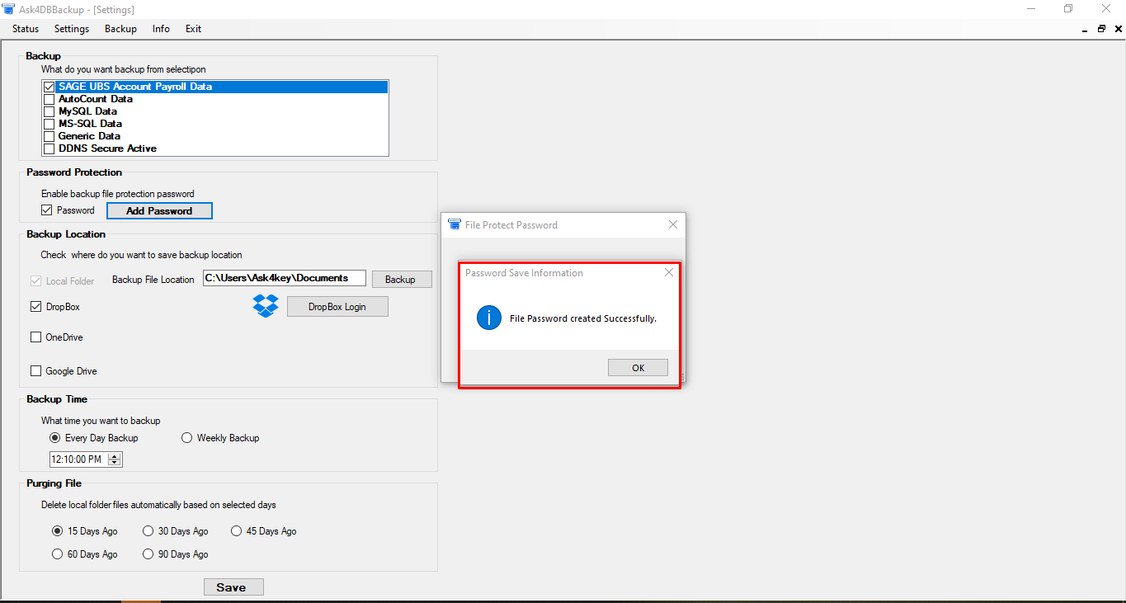Click the Exit menu item

[193, 29]
